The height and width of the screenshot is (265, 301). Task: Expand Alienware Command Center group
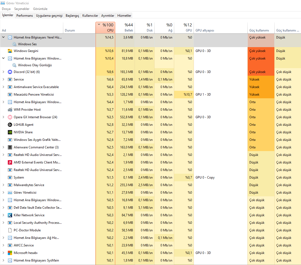3,147
